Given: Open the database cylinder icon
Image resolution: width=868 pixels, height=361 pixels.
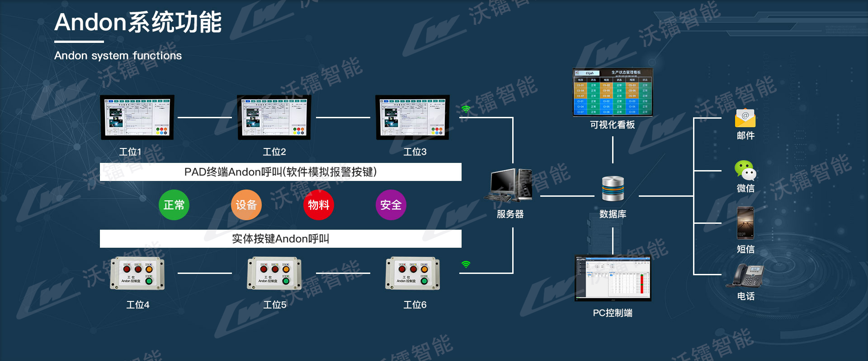Looking at the screenshot, I should click(x=613, y=189).
